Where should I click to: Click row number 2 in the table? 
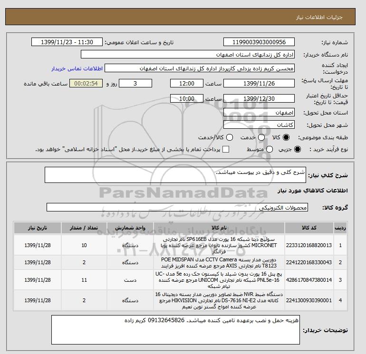(x=340, y=262)
